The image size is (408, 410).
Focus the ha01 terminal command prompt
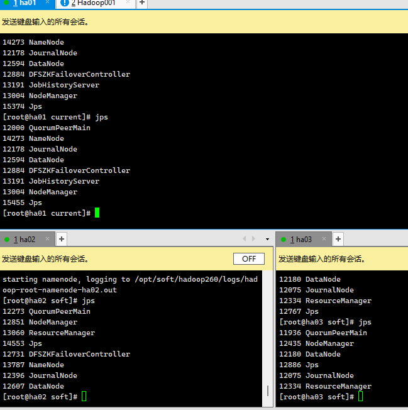[97, 213]
